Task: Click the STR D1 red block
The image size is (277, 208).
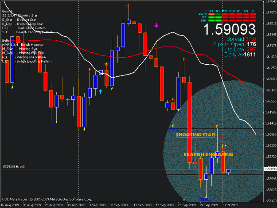Action: 253,17
